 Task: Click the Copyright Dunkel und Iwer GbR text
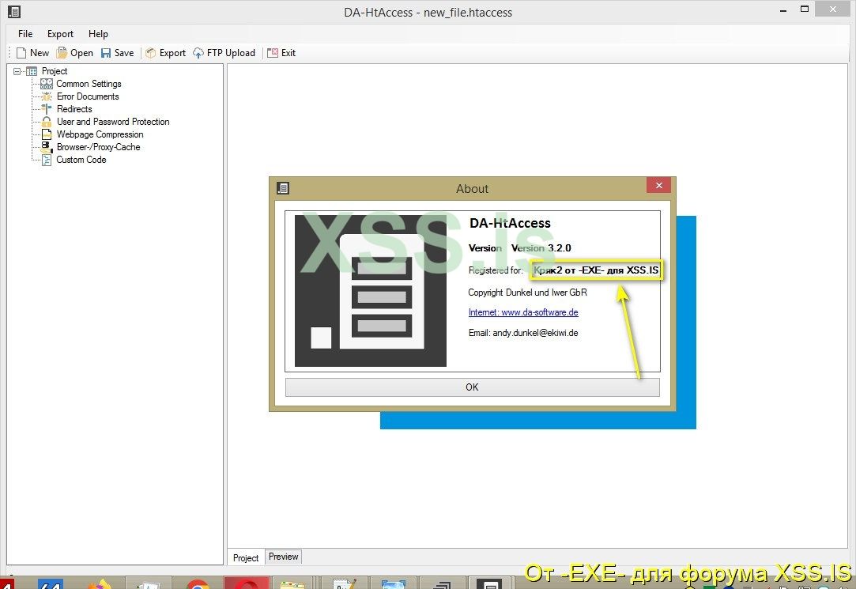[527, 293]
